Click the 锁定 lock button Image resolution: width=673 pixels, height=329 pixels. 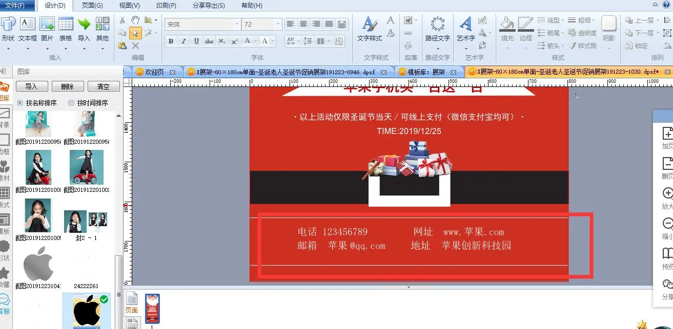click(637, 46)
